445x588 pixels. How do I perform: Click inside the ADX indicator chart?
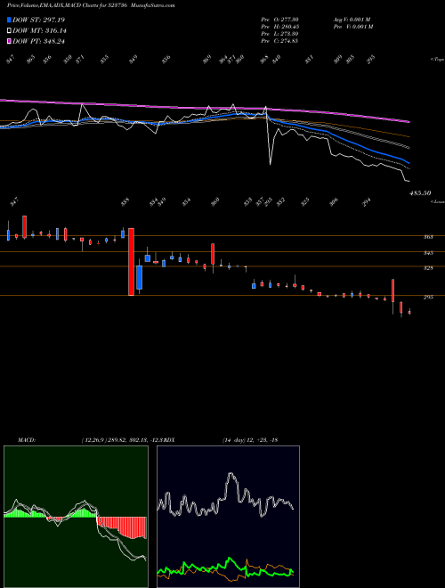pos(228,517)
